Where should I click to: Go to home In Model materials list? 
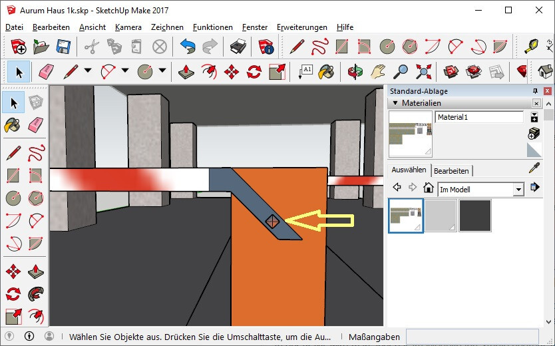tap(429, 188)
